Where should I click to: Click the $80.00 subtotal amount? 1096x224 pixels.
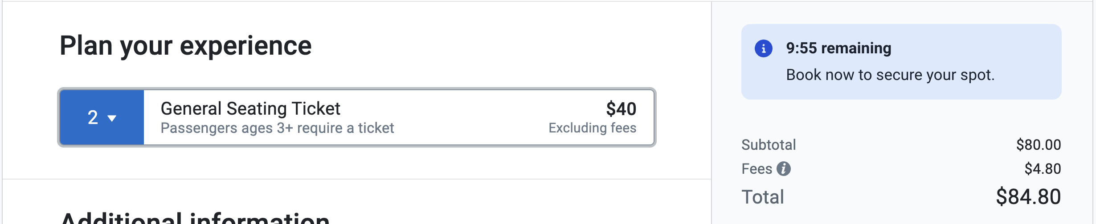coord(1038,145)
